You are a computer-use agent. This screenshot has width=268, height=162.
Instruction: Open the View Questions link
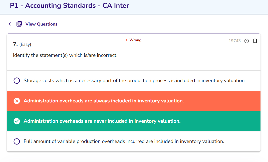coord(41,24)
